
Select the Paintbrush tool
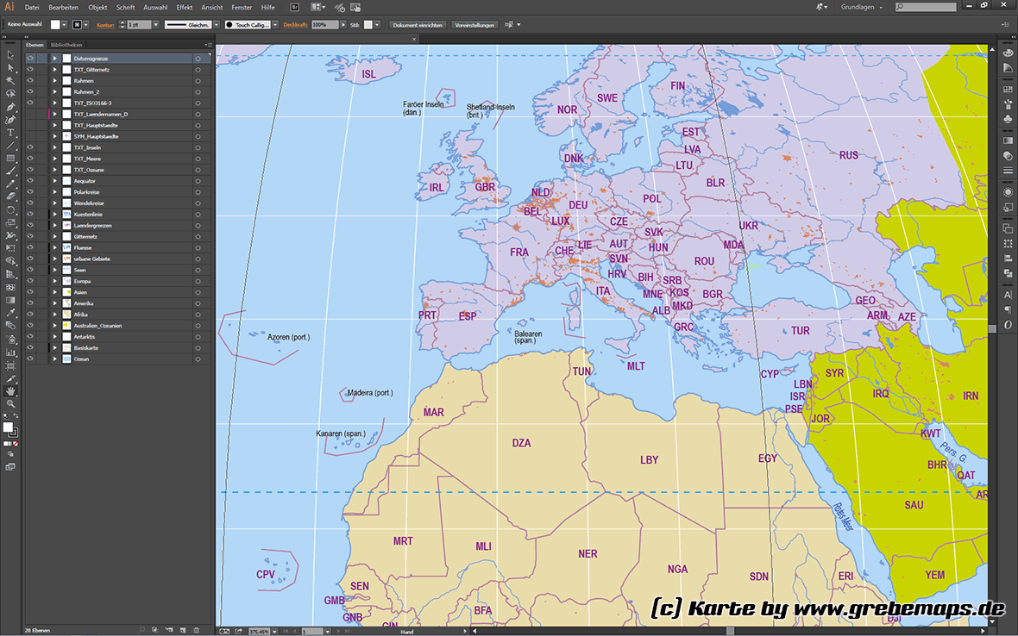pyautogui.click(x=10, y=171)
